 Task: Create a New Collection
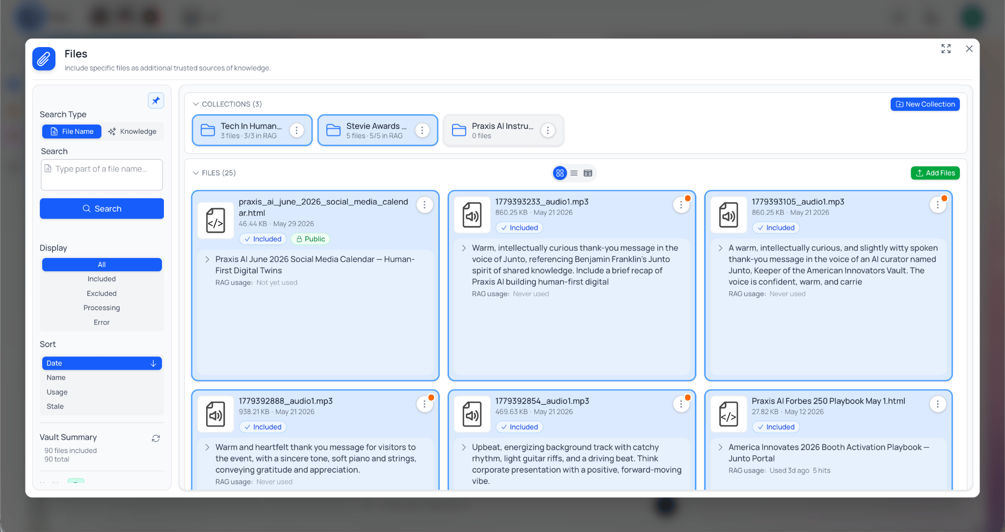pos(925,104)
